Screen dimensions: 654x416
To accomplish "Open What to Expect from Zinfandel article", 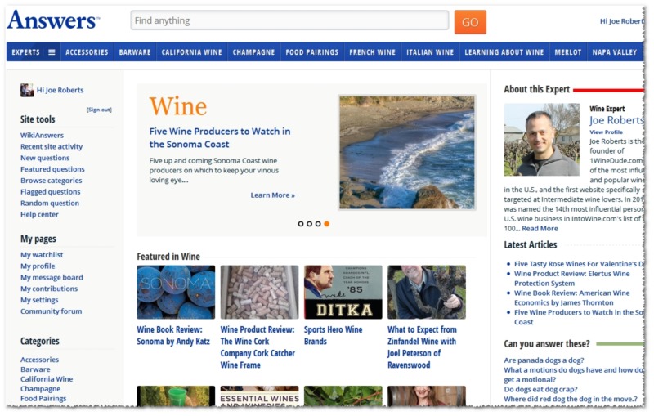I will (422, 347).
